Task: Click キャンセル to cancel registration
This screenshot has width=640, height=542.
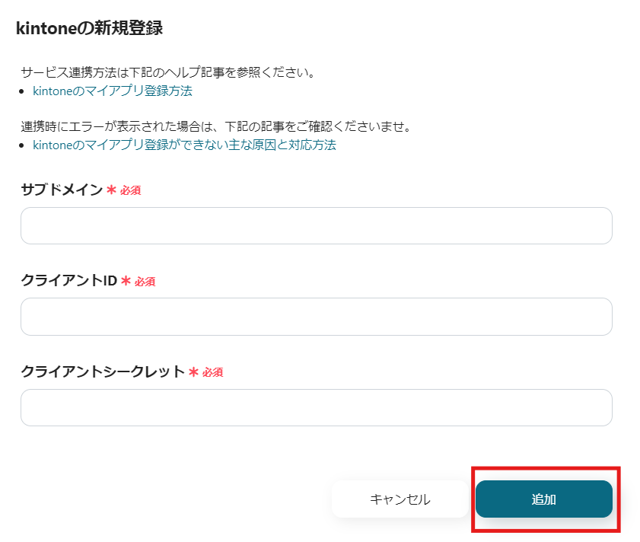Action: pos(400,499)
